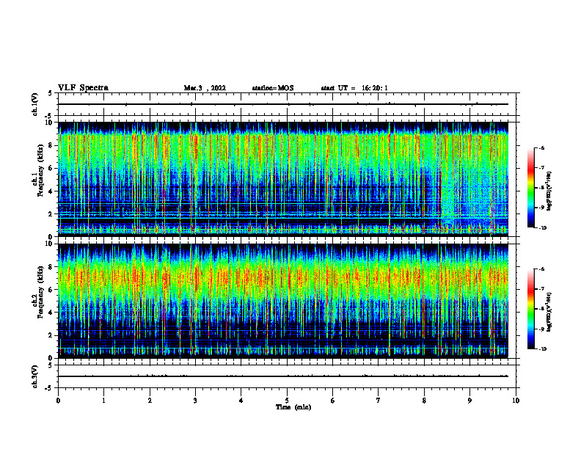This screenshot has height=449, width=581.
Task: Click the ch.2 spectrogram color scale bar
Action: pyautogui.click(x=531, y=309)
